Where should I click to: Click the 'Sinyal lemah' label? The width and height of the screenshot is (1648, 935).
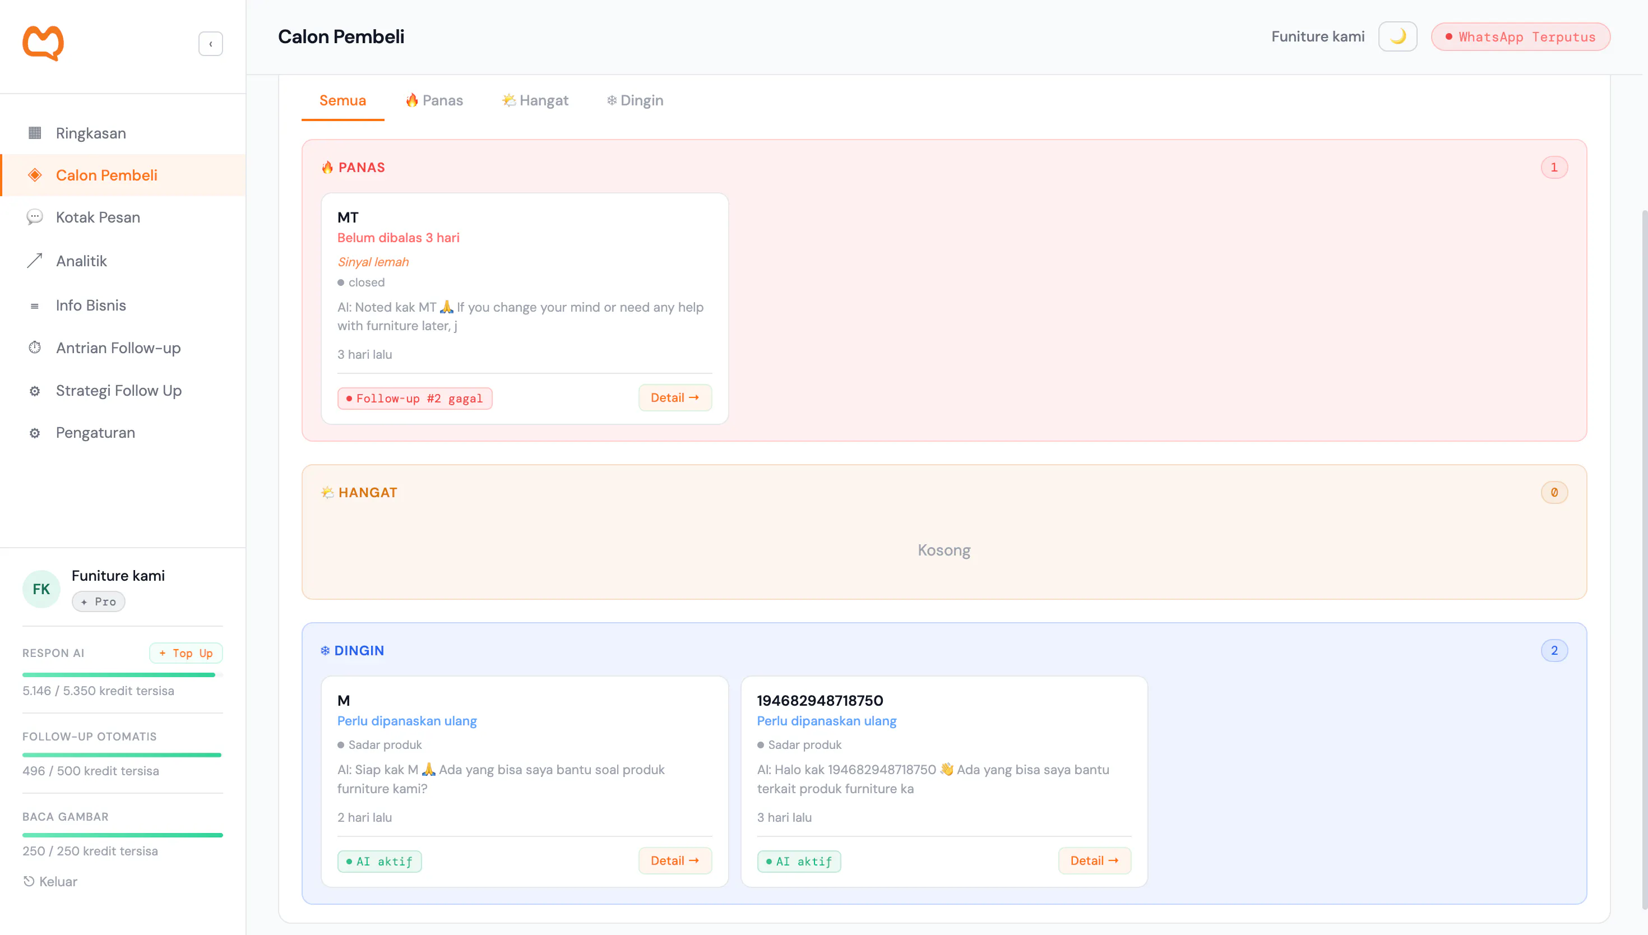pyautogui.click(x=373, y=262)
